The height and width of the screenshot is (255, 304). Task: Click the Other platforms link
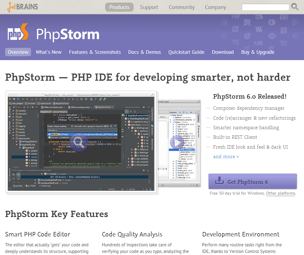pyautogui.click(x=280, y=193)
